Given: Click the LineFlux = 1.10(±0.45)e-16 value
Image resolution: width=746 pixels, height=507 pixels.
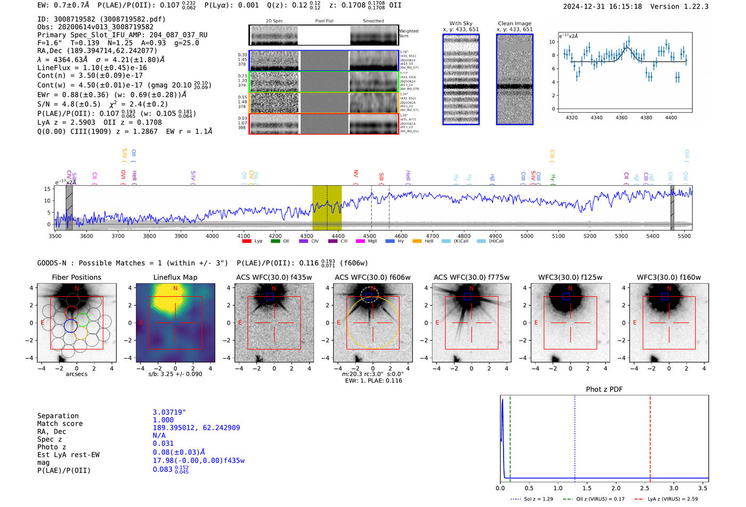Looking at the screenshot, I should [92, 68].
